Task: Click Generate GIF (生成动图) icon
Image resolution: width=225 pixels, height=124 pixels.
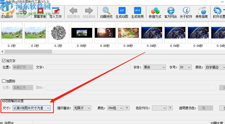Action: click(x=122, y=12)
